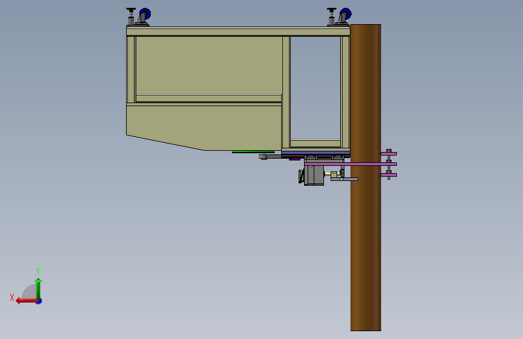Select the gray flat bracket near the post
Viewport: 523px width, 339px height.
point(344,179)
